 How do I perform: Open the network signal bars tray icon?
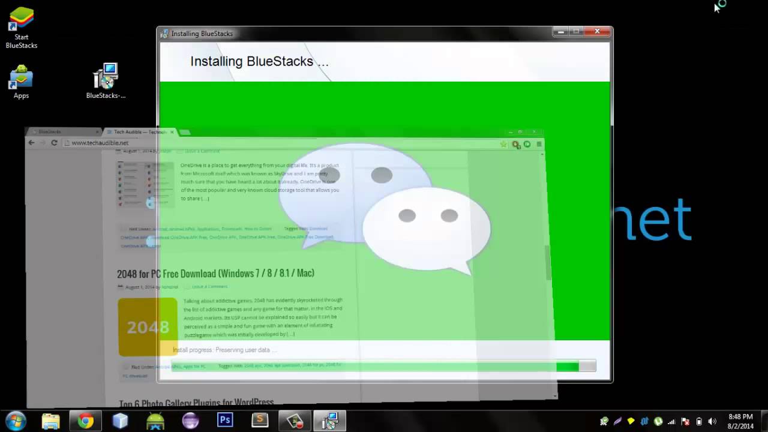[671, 421]
